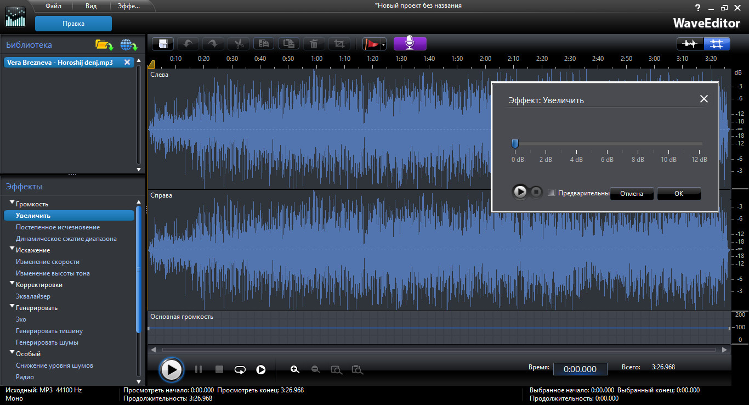Collapse the Искажение effects group
Screen dimensions: 749x405
[12, 250]
